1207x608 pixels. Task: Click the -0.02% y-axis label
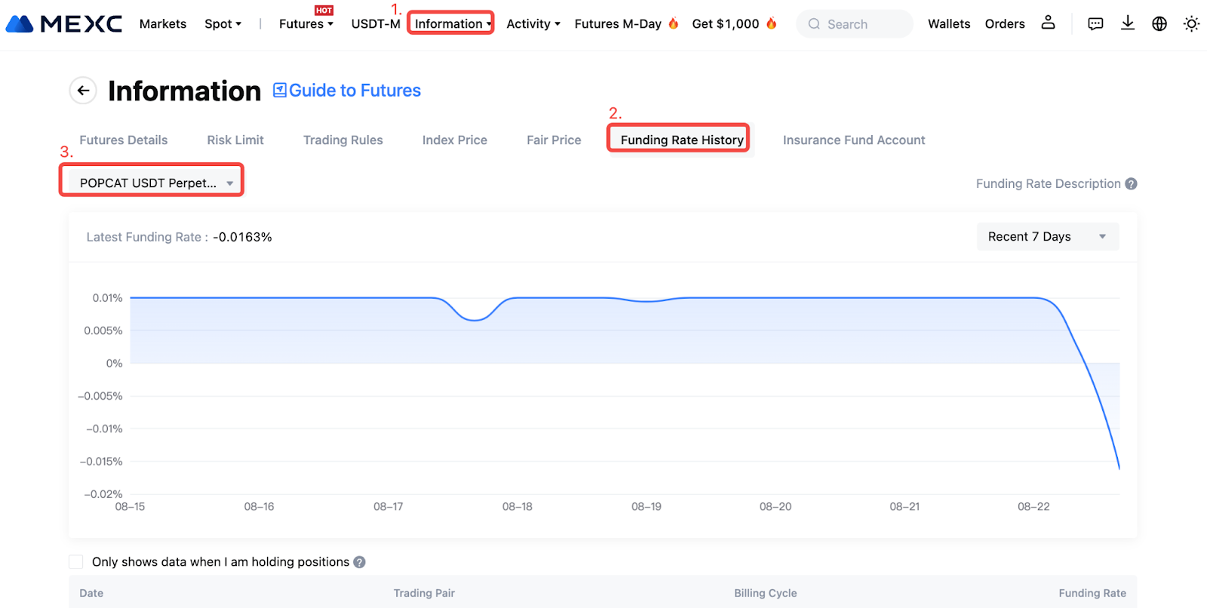tap(103, 494)
